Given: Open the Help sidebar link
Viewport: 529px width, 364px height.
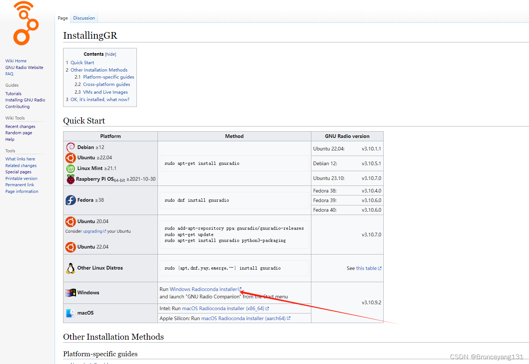Looking at the screenshot, I should (x=10, y=139).
